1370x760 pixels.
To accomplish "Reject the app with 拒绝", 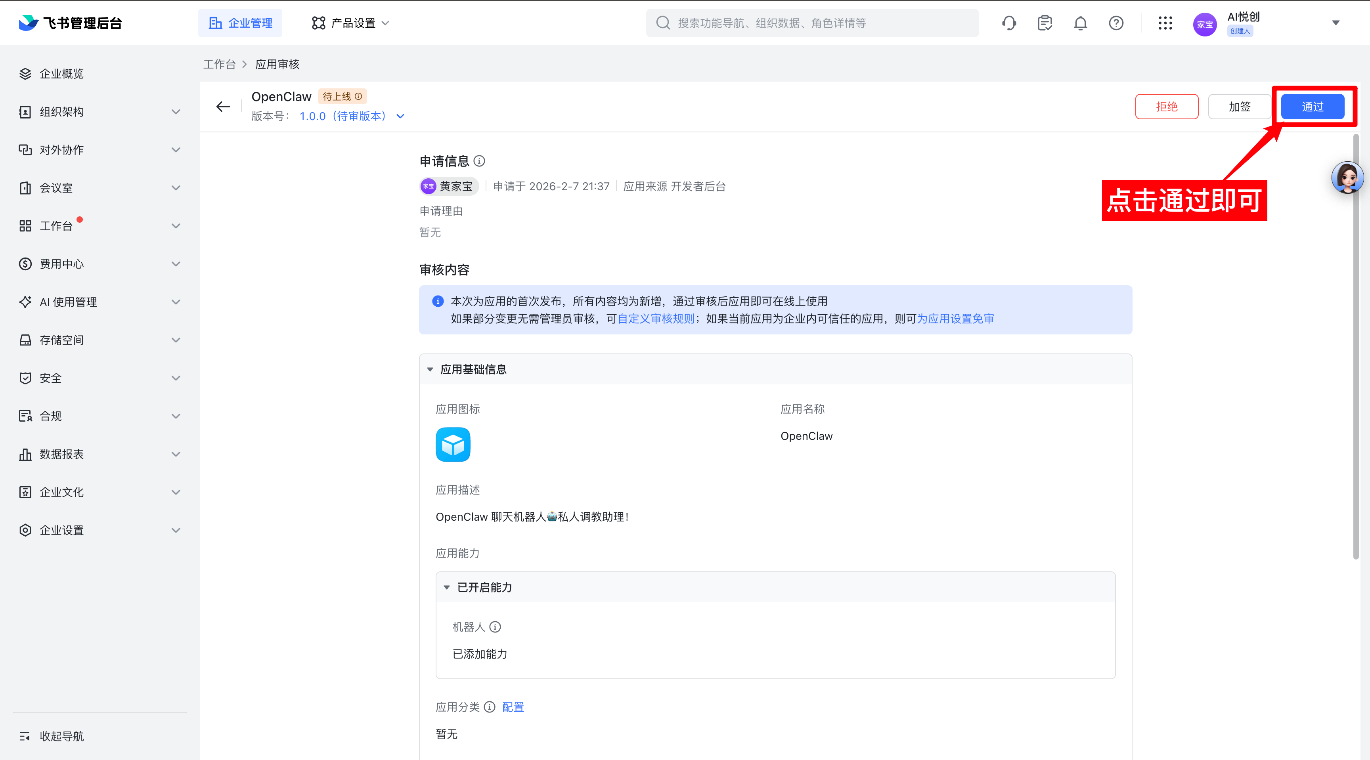I will 1166,106.
